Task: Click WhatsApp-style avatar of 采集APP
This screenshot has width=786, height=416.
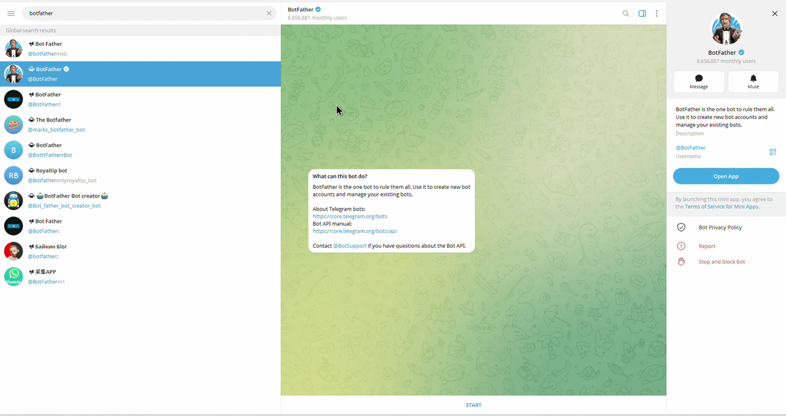Action: point(14,277)
